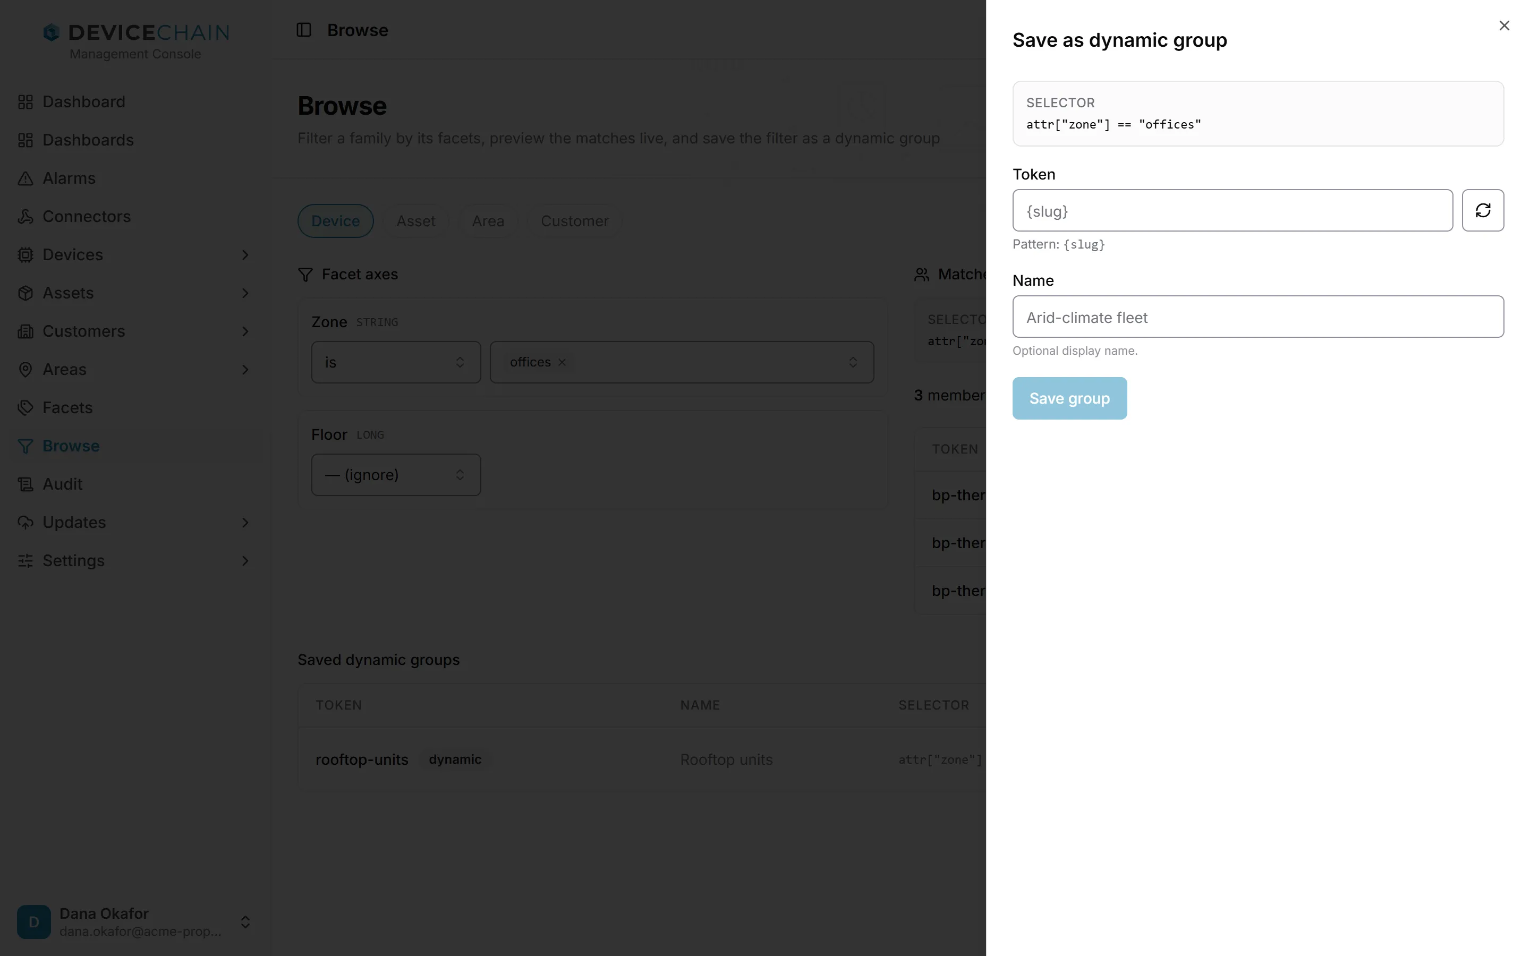The image size is (1530, 956).
Task: Open the Floor '(ignore)' dropdown
Action: 396,475
